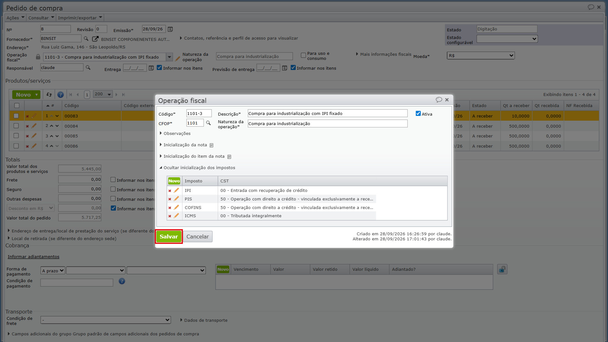608x342 pixels.
Task: Edit the PIS tax row pencil
Action: click(176, 199)
